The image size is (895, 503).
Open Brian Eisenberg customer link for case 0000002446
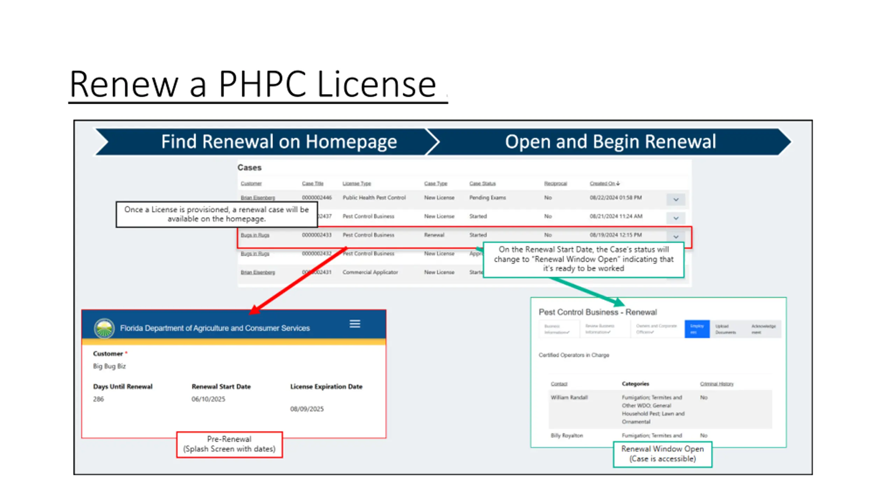click(x=258, y=198)
